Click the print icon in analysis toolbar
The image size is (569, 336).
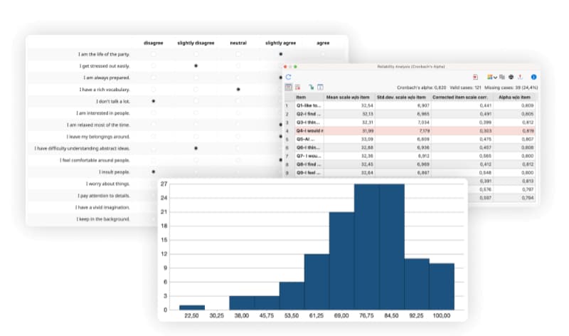tap(511, 77)
